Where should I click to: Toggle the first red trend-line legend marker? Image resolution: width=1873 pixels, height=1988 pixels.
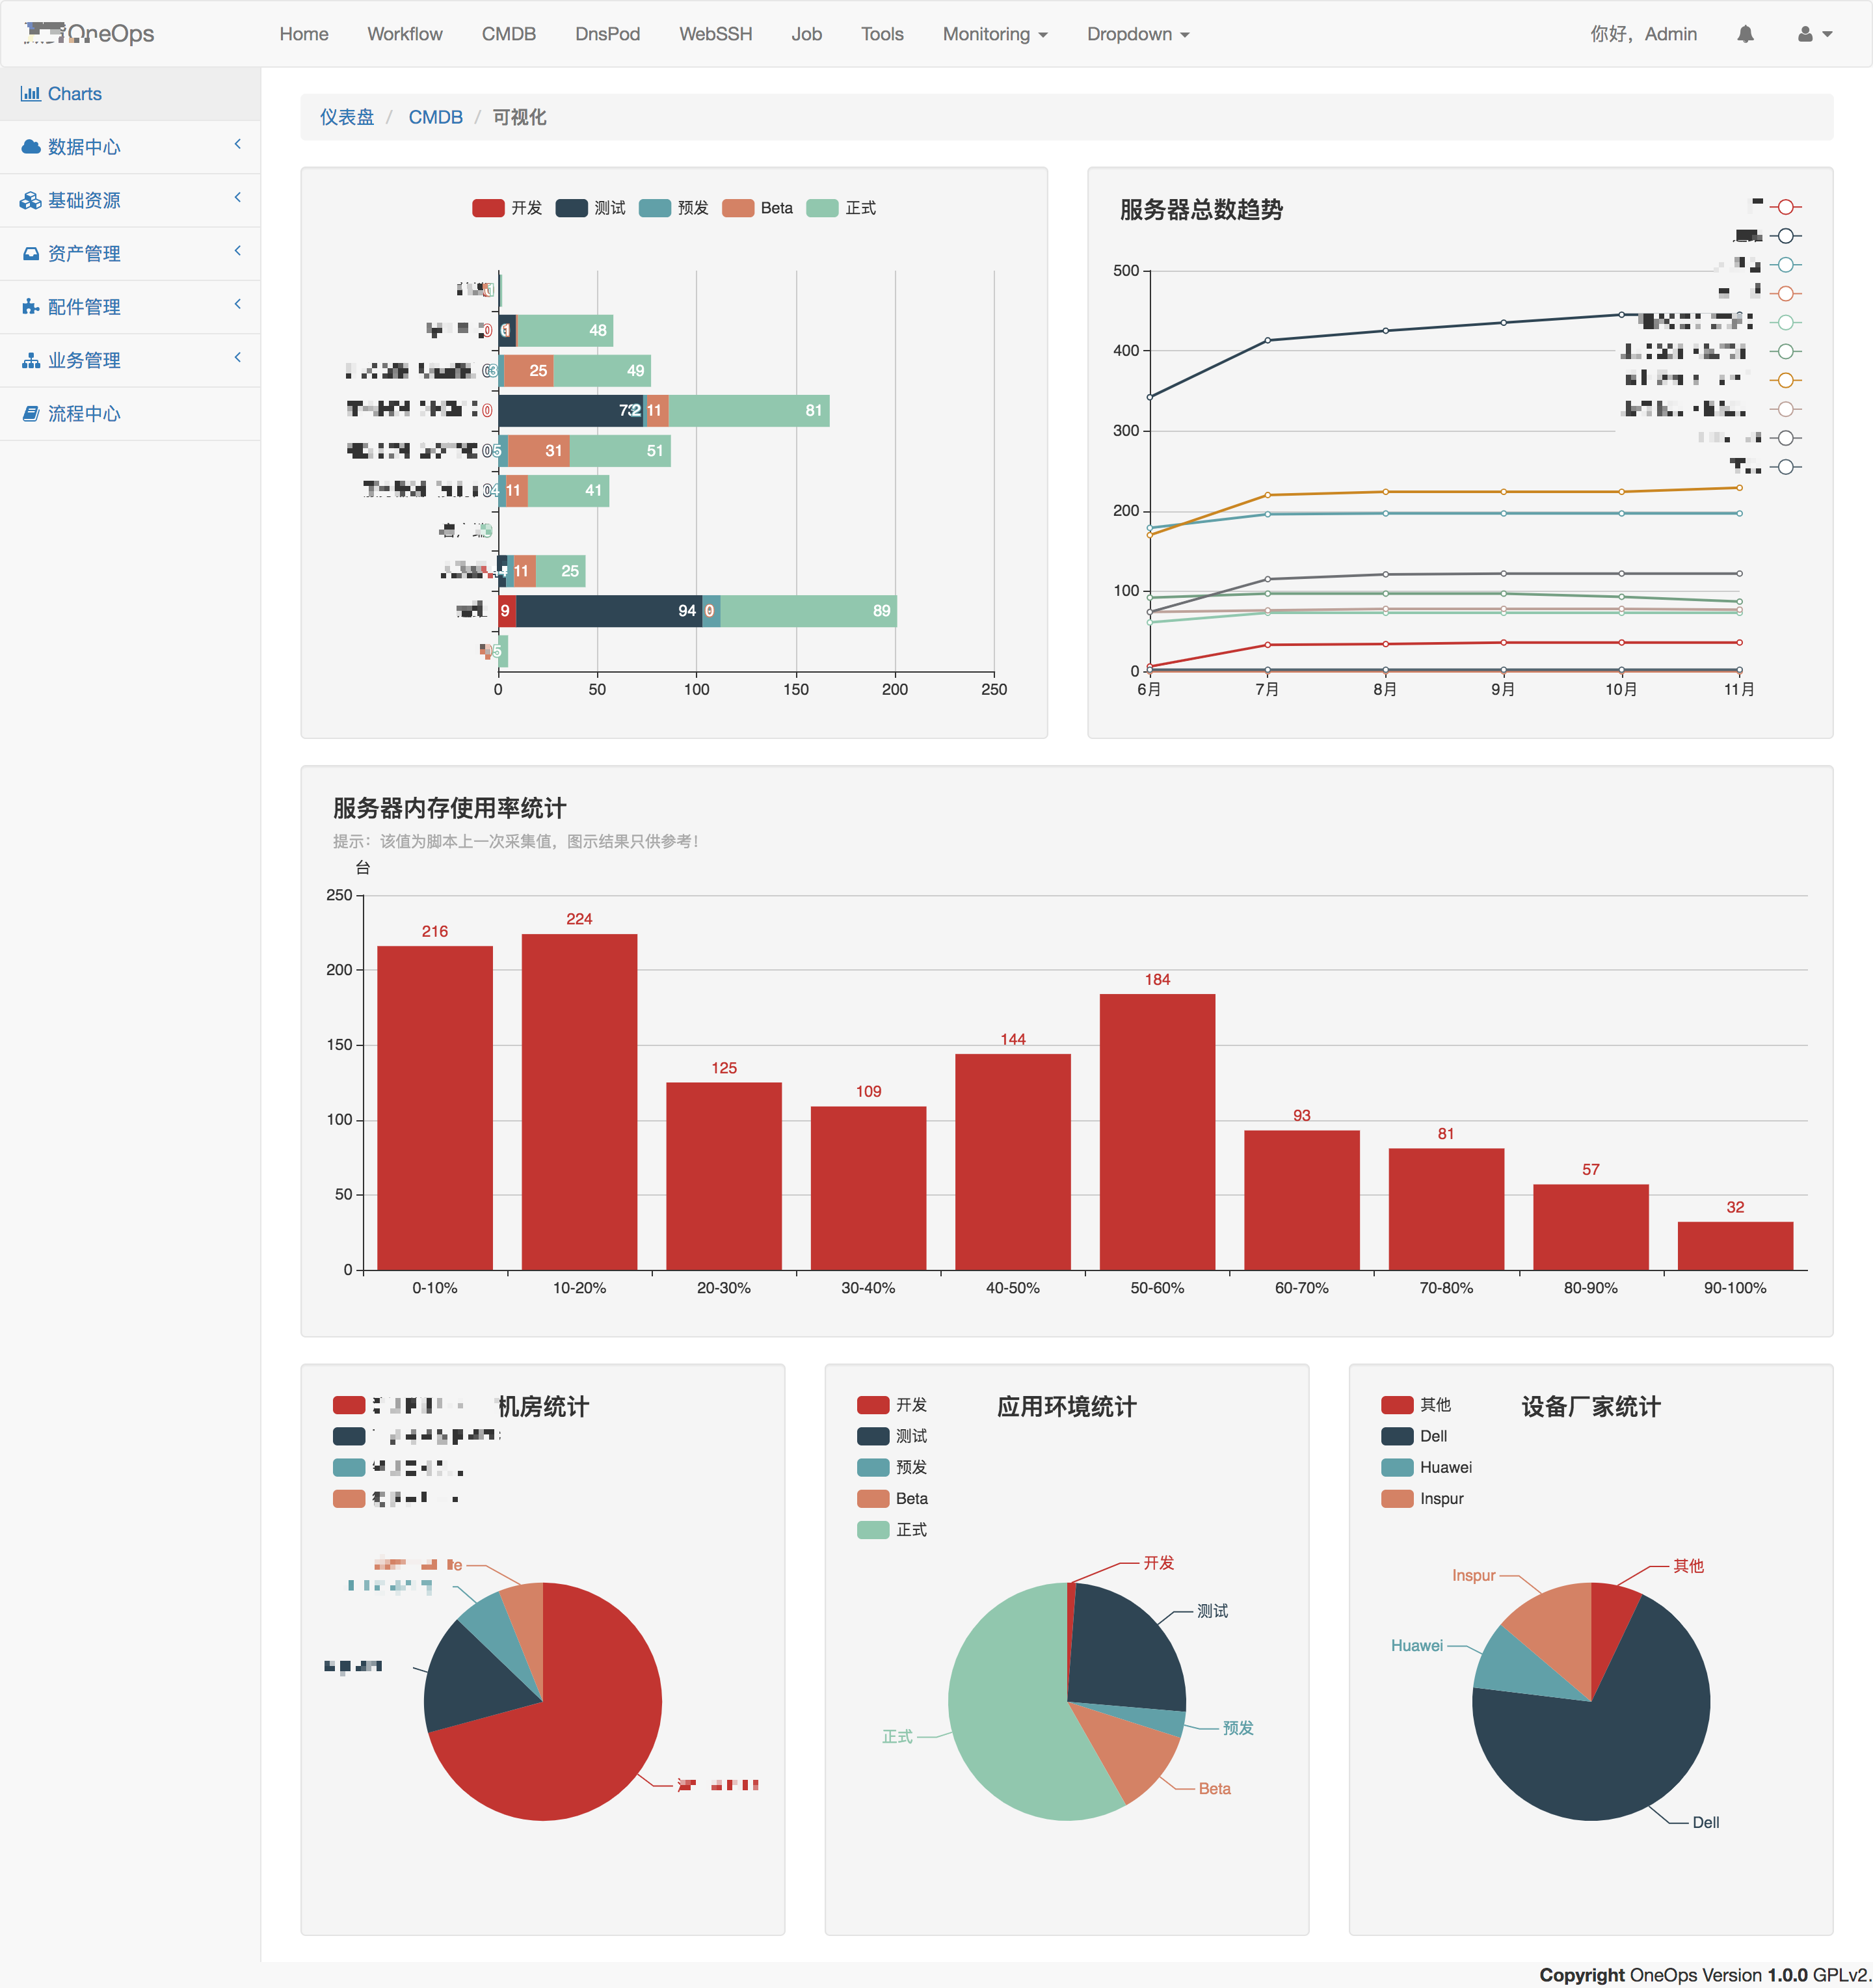[x=1785, y=207]
